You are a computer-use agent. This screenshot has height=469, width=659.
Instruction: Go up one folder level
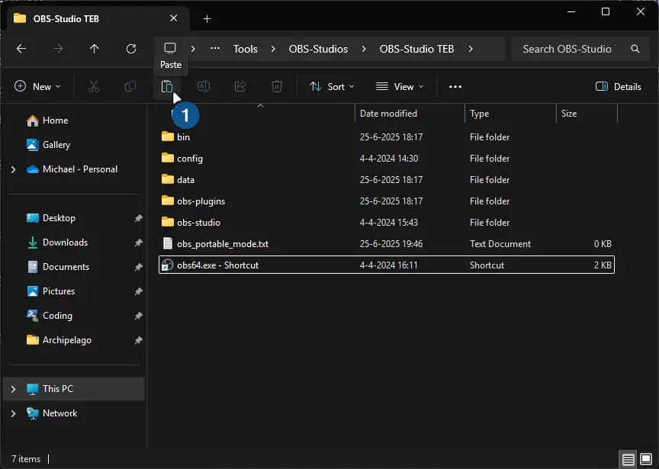coord(95,49)
